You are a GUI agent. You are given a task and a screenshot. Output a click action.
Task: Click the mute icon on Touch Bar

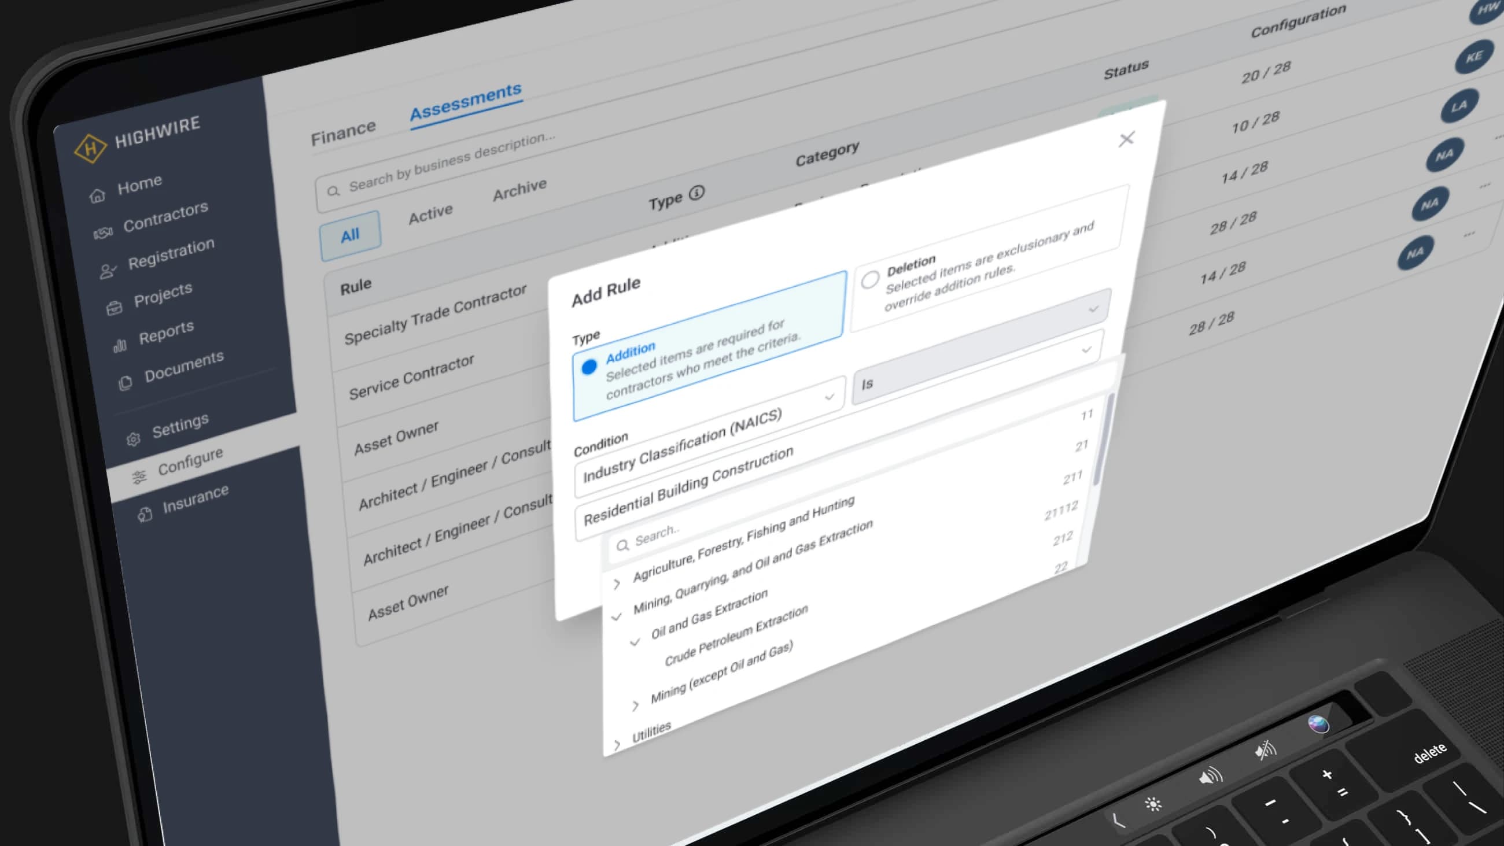pos(1265,749)
